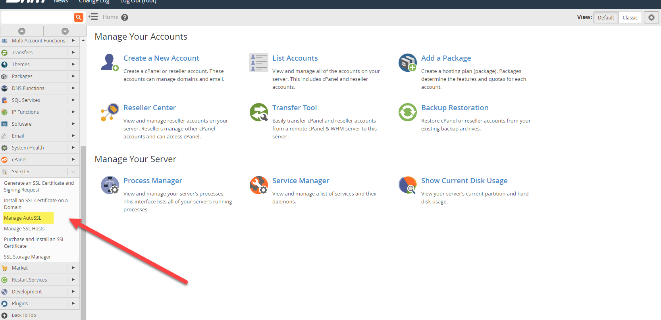Click the Show Current Disk Usage icon
The width and height of the screenshot is (661, 320).
click(408, 185)
